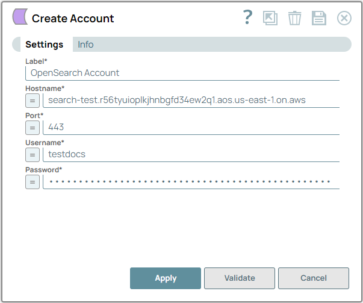Switch to the Settings tab

(x=44, y=45)
